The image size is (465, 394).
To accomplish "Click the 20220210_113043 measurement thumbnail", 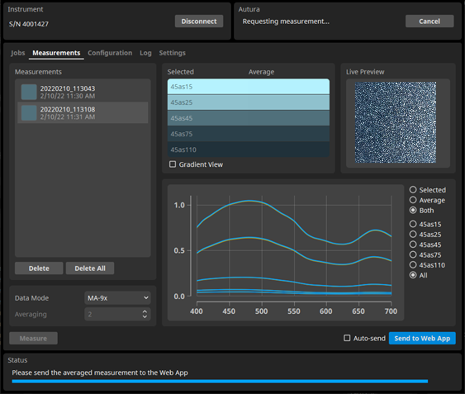I will [29, 92].
